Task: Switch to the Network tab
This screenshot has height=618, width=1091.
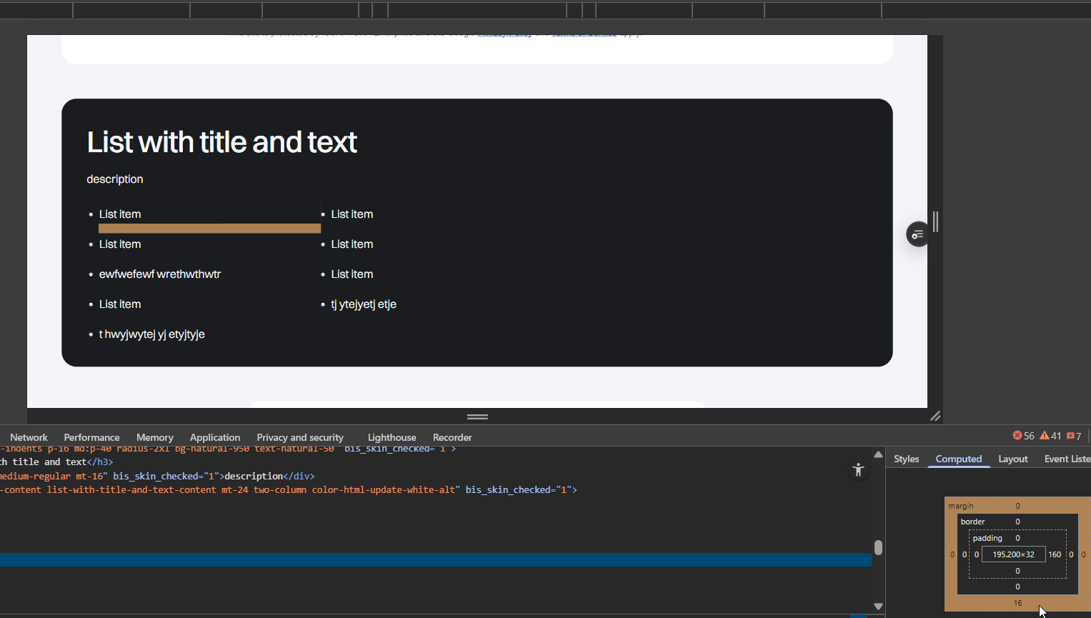Action: pyautogui.click(x=29, y=437)
